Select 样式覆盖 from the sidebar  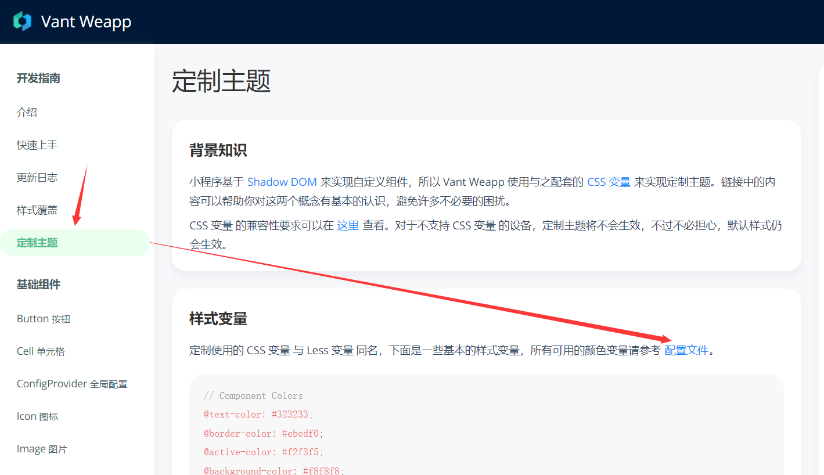[x=37, y=210]
